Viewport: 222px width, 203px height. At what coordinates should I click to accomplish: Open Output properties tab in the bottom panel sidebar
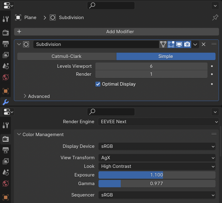(x=6, y=150)
